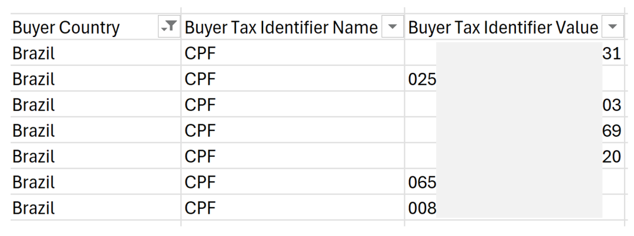Select the tax value cell starting with 025

[x=515, y=79]
